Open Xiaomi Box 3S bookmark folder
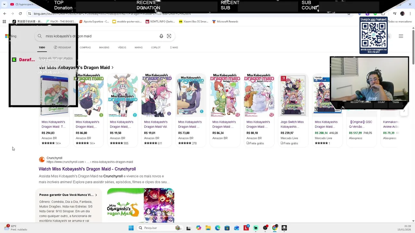Viewport: 415px width, 233px height. (194, 22)
